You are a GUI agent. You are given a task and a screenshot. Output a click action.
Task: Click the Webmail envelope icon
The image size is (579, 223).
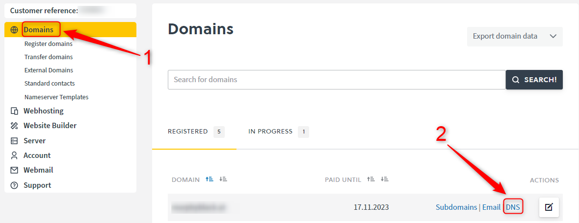[x=14, y=170]
